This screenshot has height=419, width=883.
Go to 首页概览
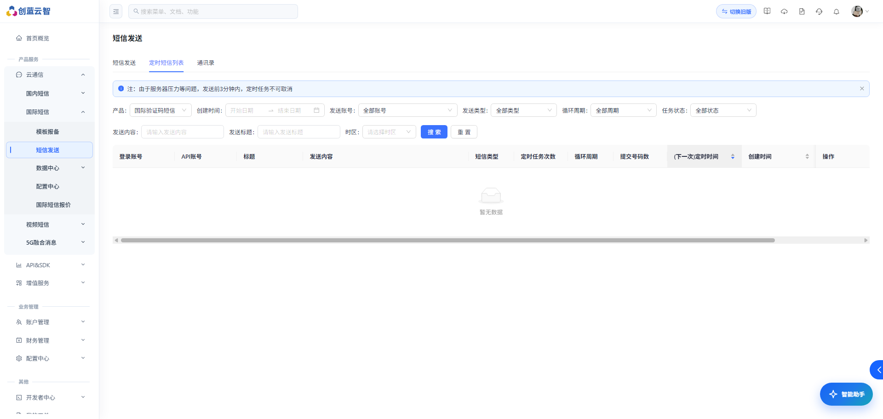(38, 38)
